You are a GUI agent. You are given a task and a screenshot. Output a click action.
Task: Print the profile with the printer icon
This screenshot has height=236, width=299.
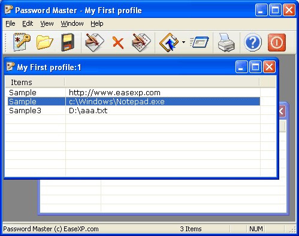click(x=226, y=43)
